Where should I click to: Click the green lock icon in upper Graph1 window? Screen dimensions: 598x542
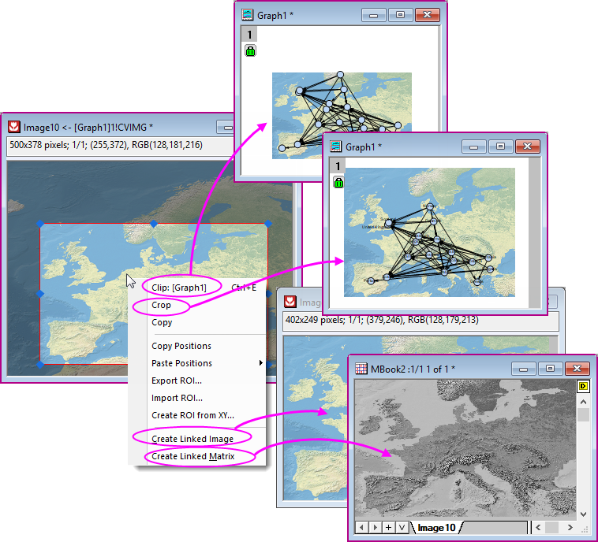(x=250, y=51)
